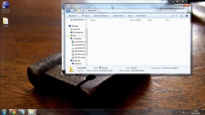Open the Organize menu
The image size is (205, 115).
tap(73, 16)
